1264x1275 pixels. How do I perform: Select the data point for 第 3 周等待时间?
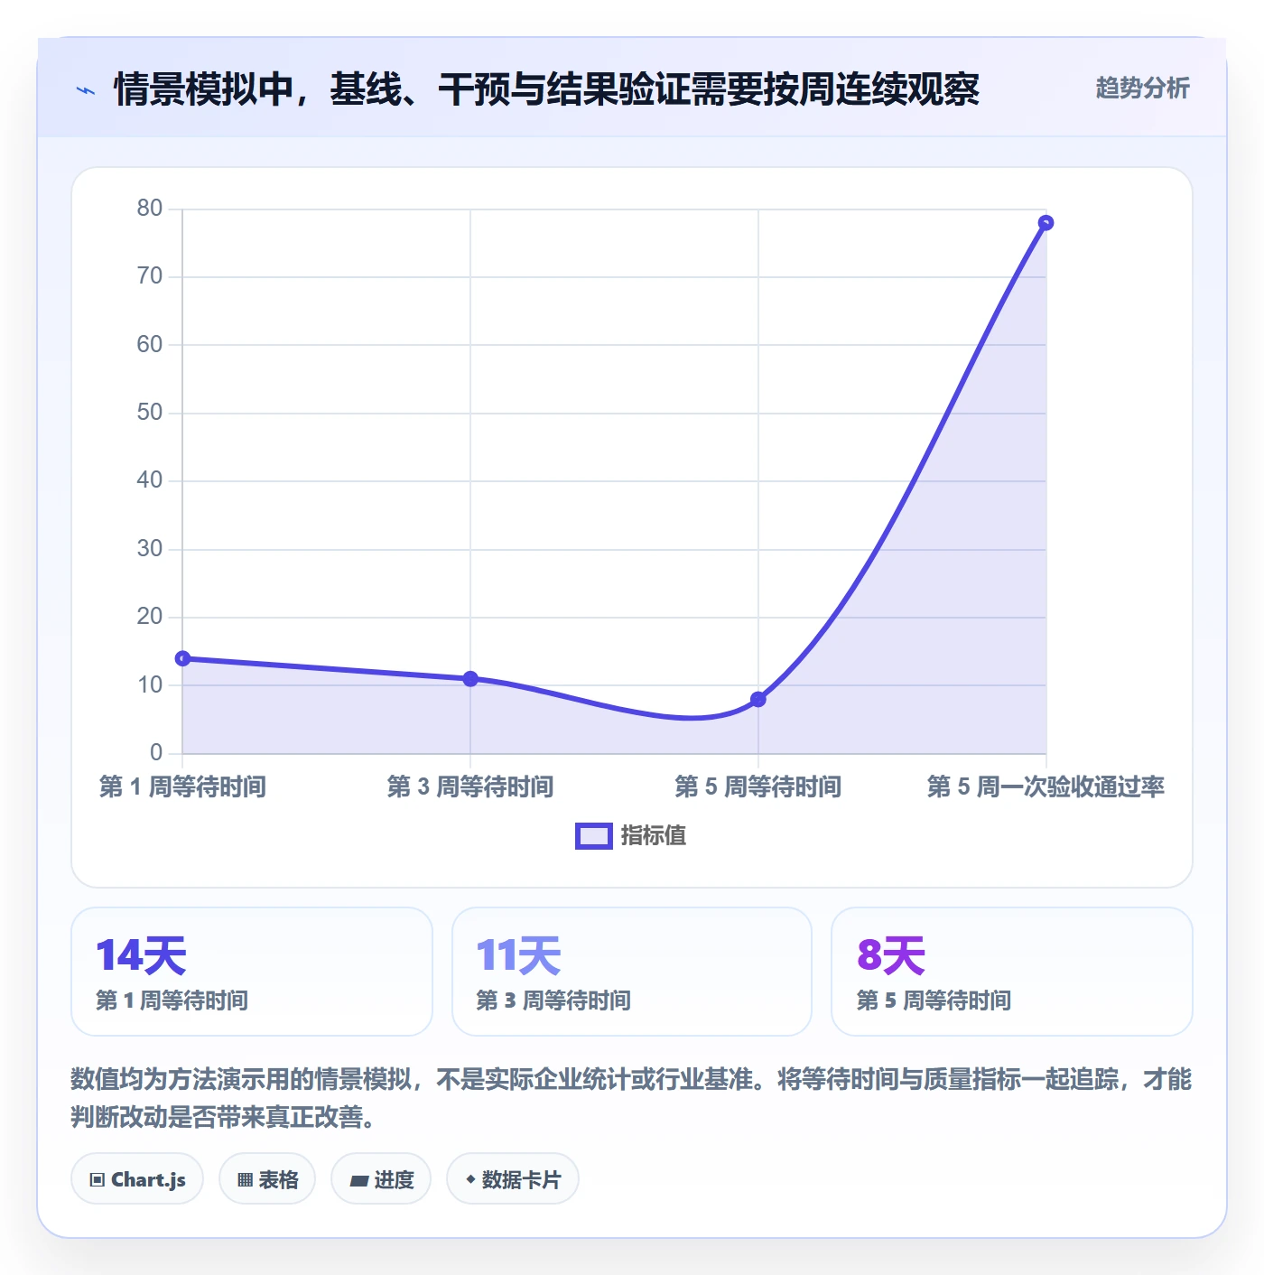click(470, 679)
